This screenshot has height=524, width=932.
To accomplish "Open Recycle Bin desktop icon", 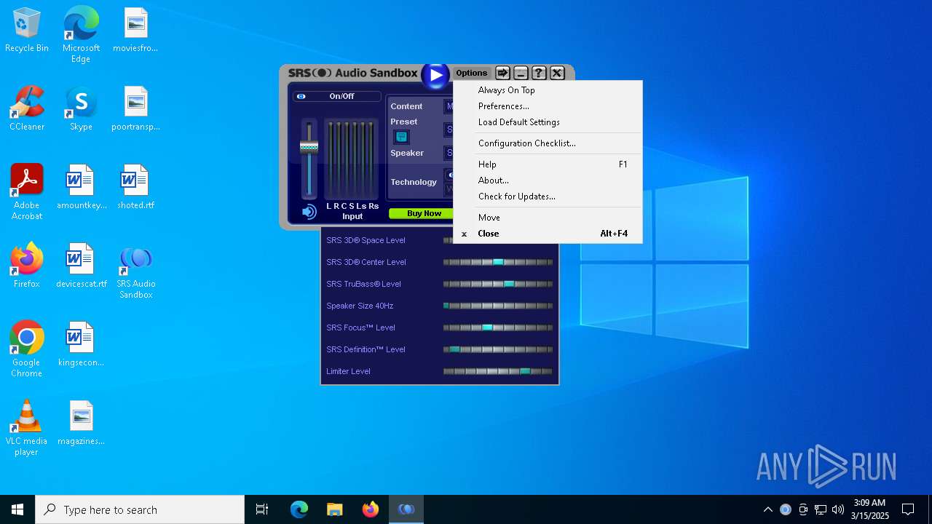I will coord(27,31).
